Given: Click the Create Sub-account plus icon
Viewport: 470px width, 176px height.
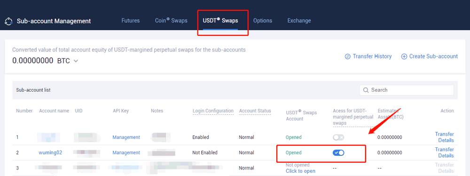Looking at the screenshot, I should [404, 56].
